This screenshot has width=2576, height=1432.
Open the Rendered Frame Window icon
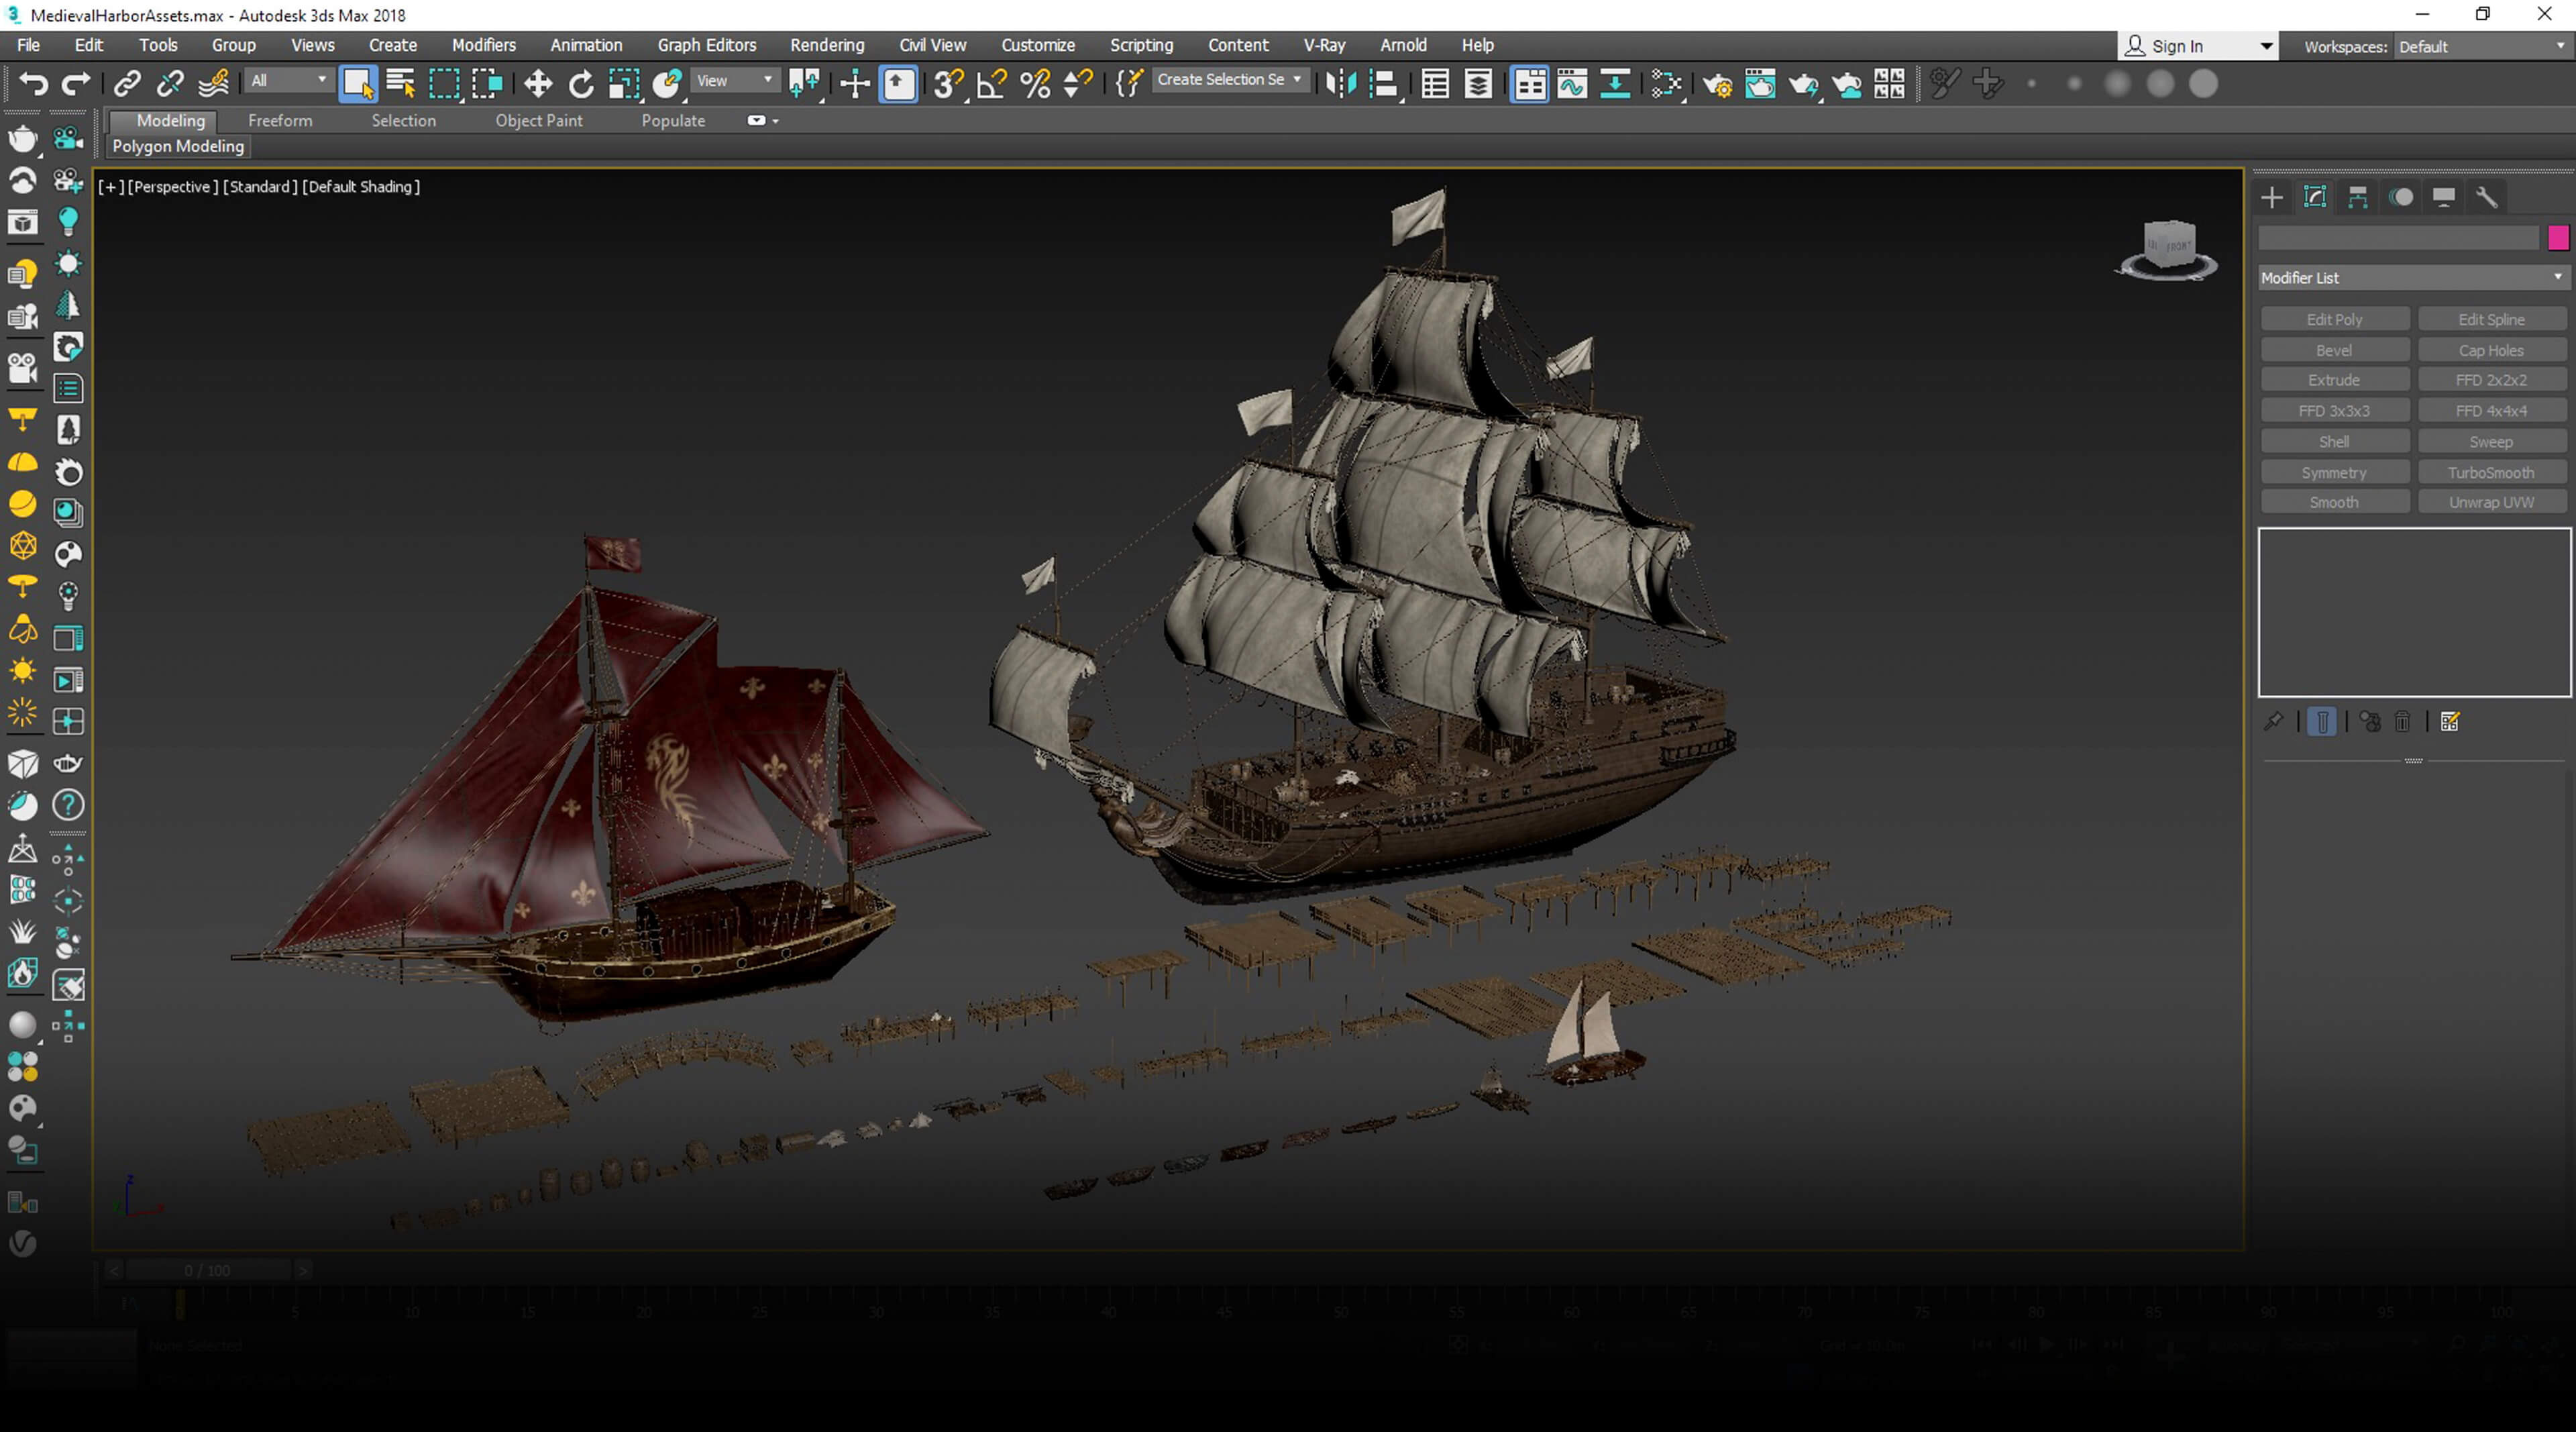point(1760,83)
